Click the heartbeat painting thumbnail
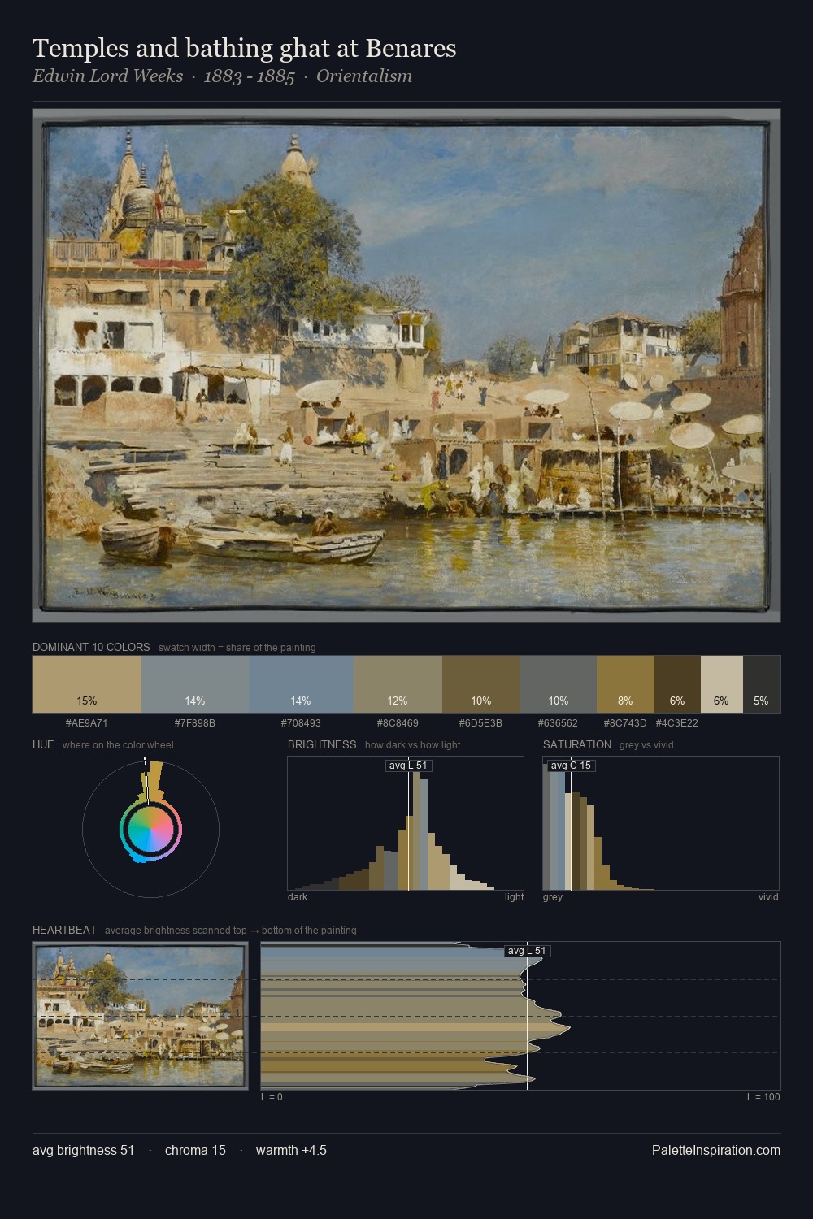The width and height of the screenshot is (813, 1219). [140, 1016]
